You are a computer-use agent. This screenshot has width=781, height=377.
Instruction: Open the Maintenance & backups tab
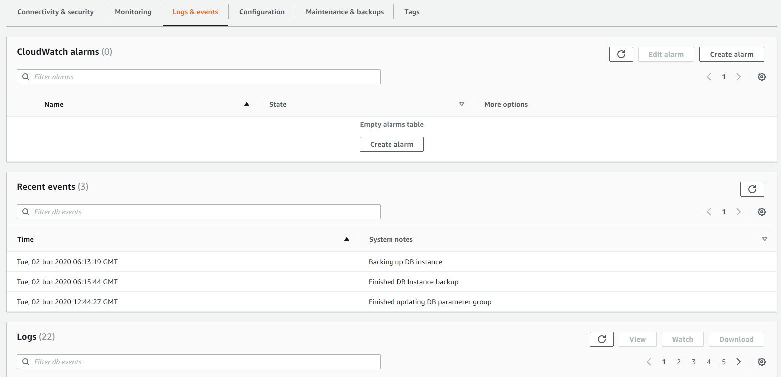tap(344, 12)
